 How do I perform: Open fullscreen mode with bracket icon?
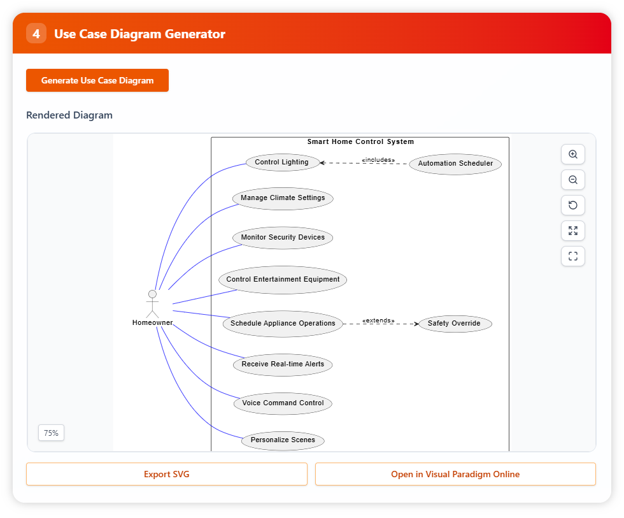pyautogui.click(x=572, y=256)
